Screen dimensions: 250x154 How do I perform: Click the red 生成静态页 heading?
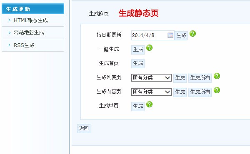(138, 13)
